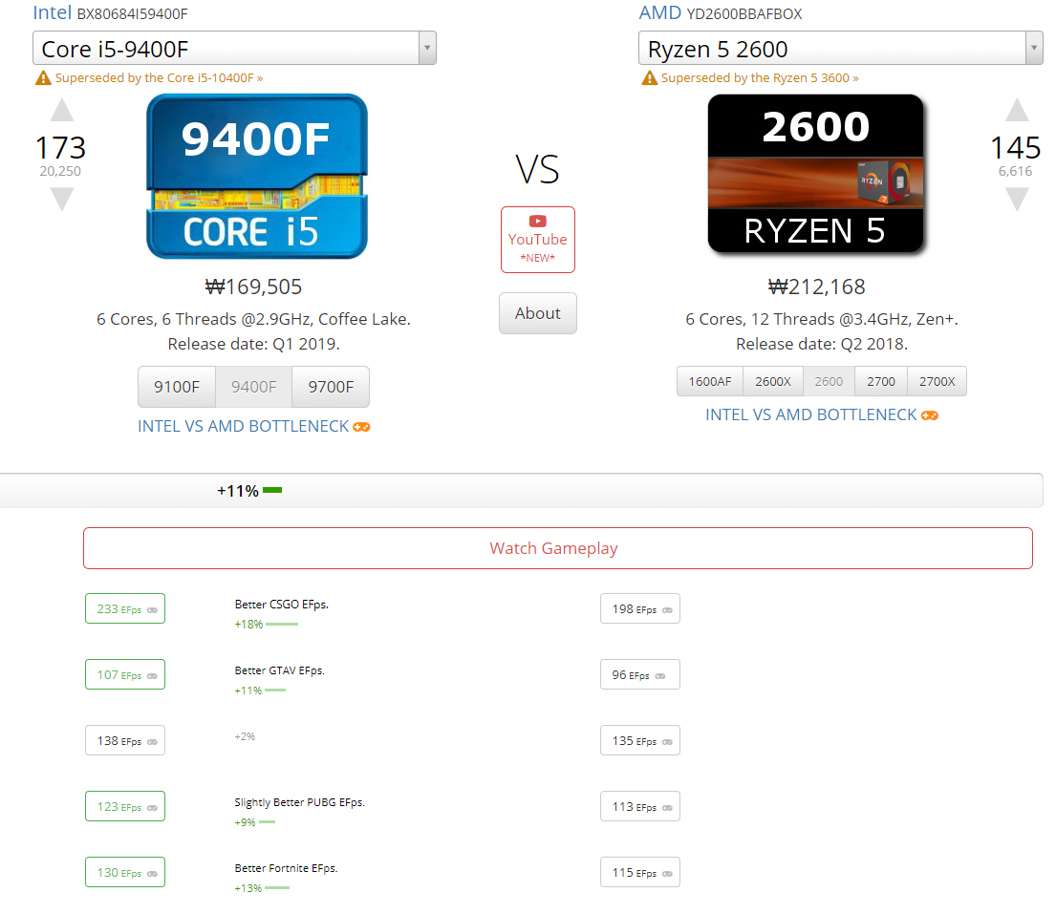Follow Superseded by Core i5-10400F link
The width and height of the screenshot is (1056, 914).
pos(159,78)
